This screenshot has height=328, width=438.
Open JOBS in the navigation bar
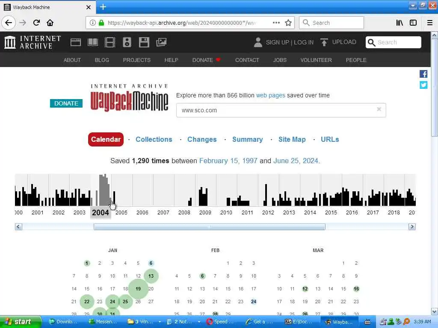point(280,60)
